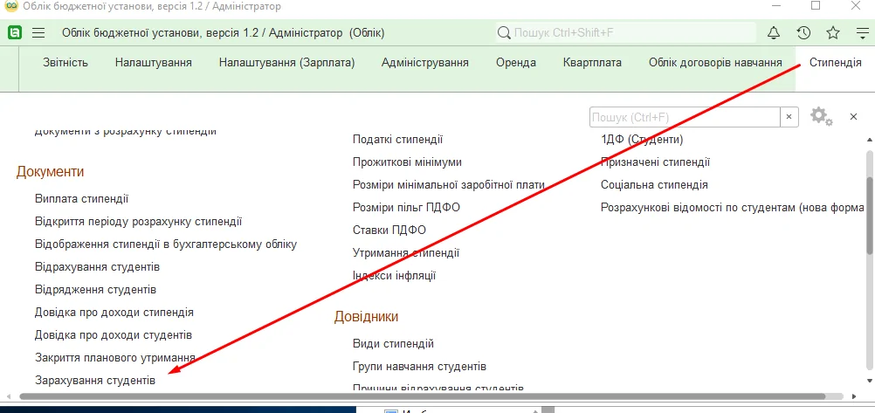Switch to Звітність section

pyautogui.click(x=65, y=63)
